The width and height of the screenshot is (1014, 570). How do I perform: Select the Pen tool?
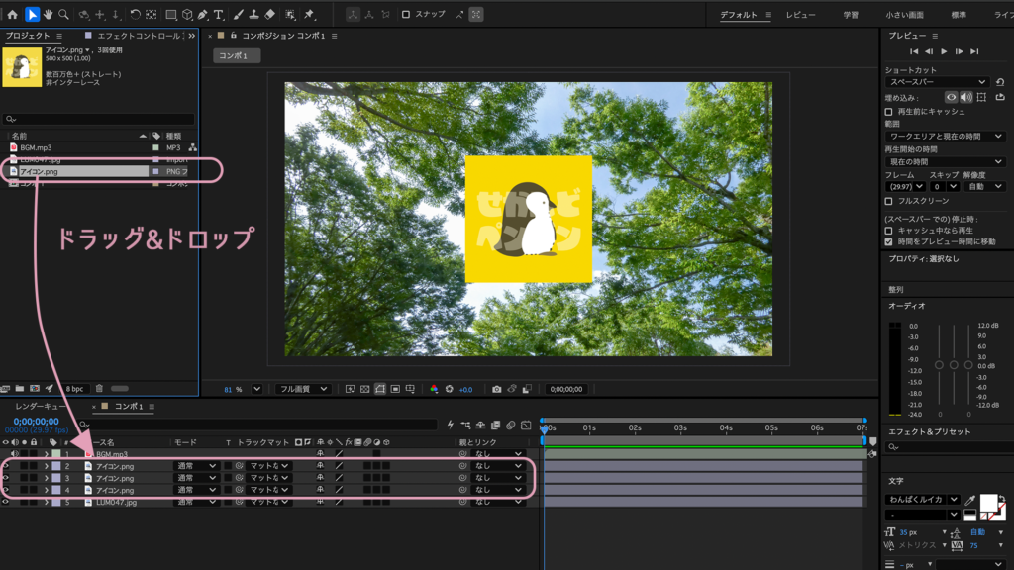[203, 14]
